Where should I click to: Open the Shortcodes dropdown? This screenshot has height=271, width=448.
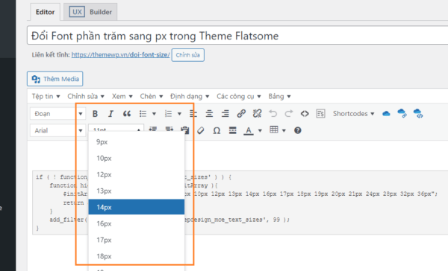tap(353, 114)
